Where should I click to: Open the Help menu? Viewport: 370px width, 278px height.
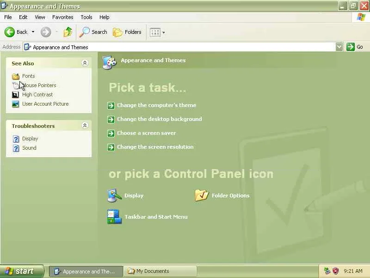pos(105,17)
